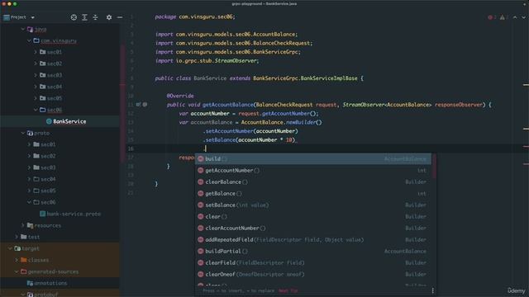Go to previous highlighted error arrow
Screen dimensions: 529x297
coord(515,17)
